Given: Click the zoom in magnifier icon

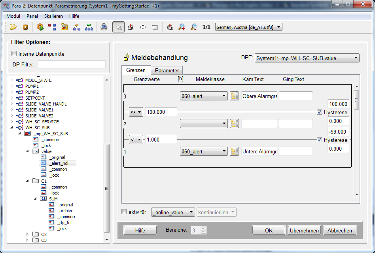Looking at the screenshot, I should point(182,27).
